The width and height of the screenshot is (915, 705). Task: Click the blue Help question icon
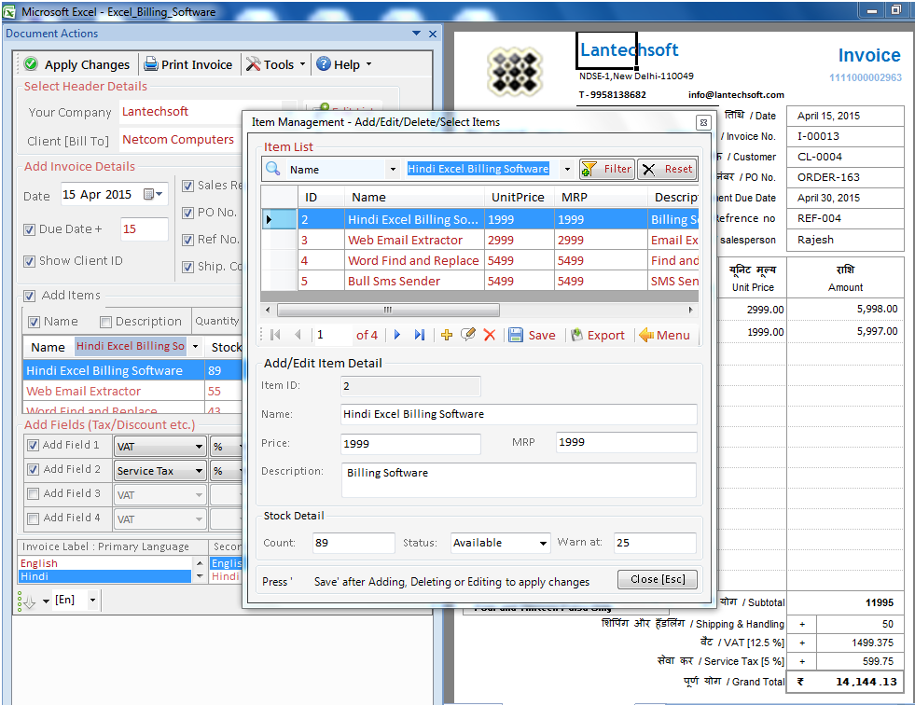click(x=324, y=63)
